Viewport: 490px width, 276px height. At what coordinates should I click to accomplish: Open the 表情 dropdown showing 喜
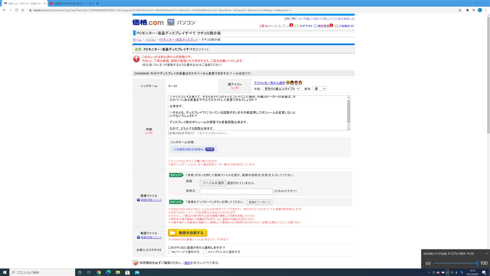pyautogui.click(x=319, y=89)
